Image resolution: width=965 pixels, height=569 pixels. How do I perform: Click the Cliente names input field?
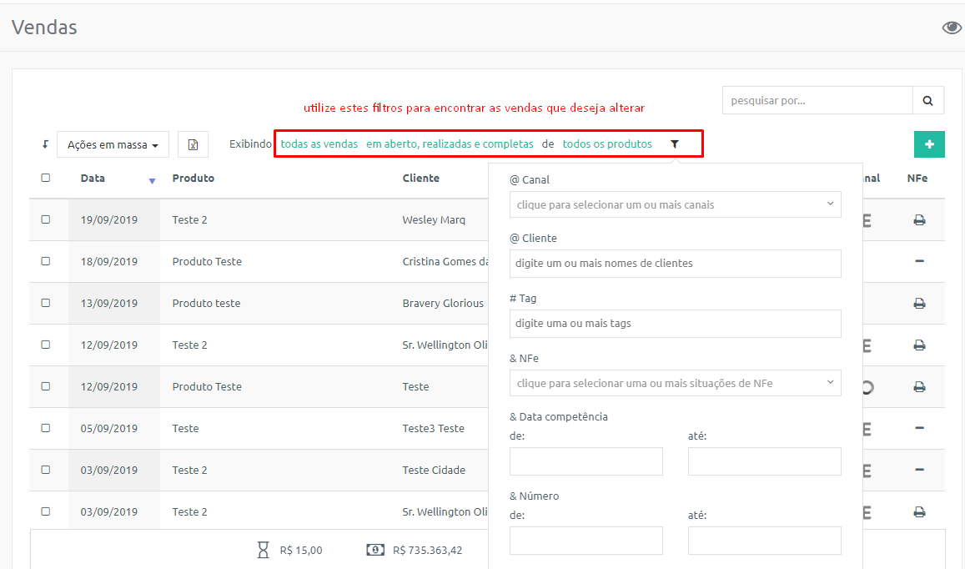(x=675, y=264)
